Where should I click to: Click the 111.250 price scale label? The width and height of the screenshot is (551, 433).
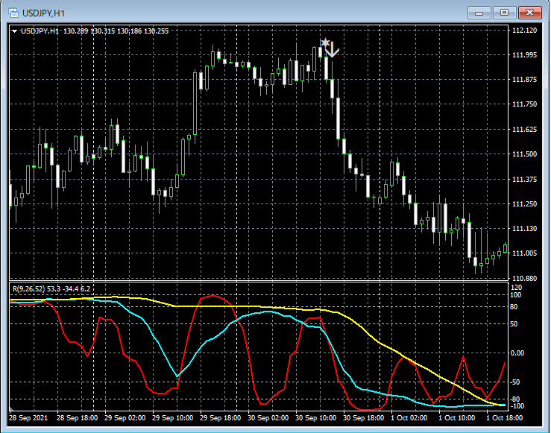[x=525, y=204]
